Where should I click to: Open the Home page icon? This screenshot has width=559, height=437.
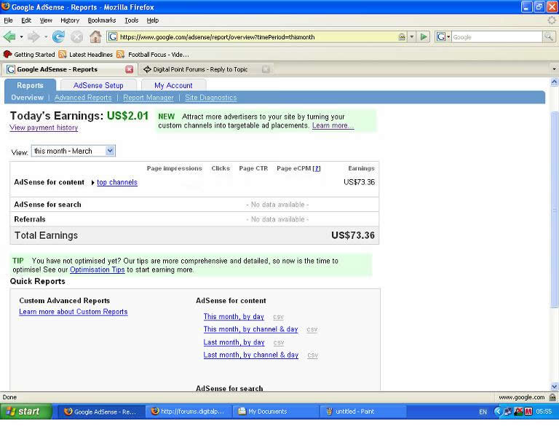pyautogui.click(x=95, y=36)
